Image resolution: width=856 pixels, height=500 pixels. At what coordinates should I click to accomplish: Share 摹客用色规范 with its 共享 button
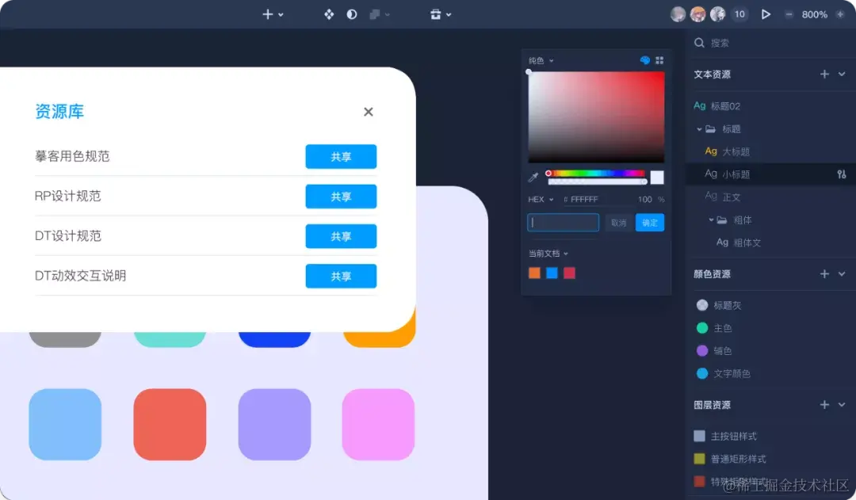(341, 157)
